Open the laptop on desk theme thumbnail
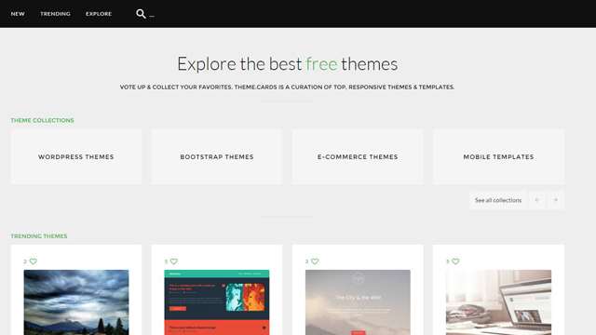This screenshot has height=335, width=596. pos(498,302)
